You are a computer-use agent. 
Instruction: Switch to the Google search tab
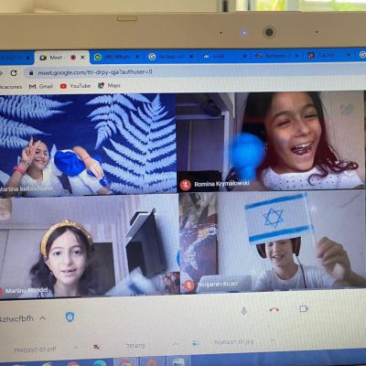click(171, 57)
